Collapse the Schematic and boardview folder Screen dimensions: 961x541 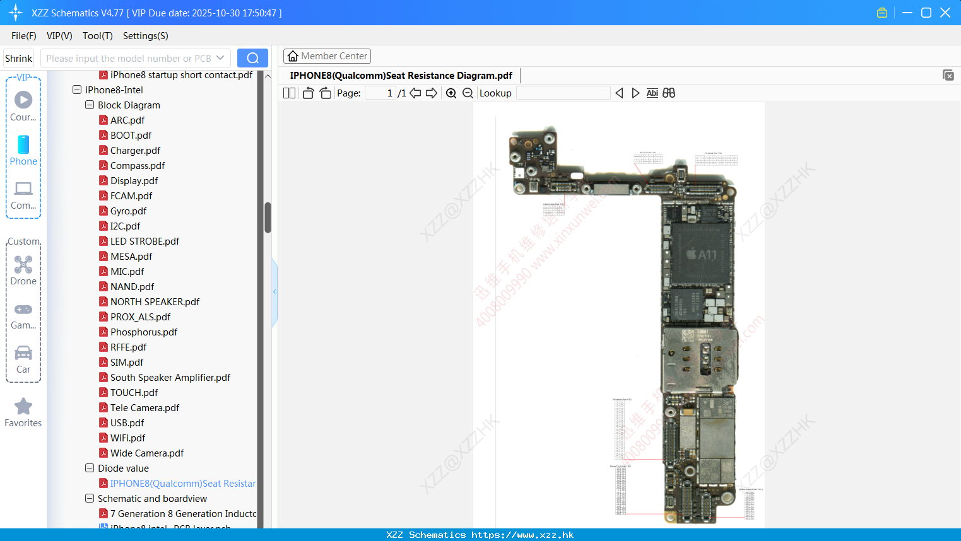[90, 498]
